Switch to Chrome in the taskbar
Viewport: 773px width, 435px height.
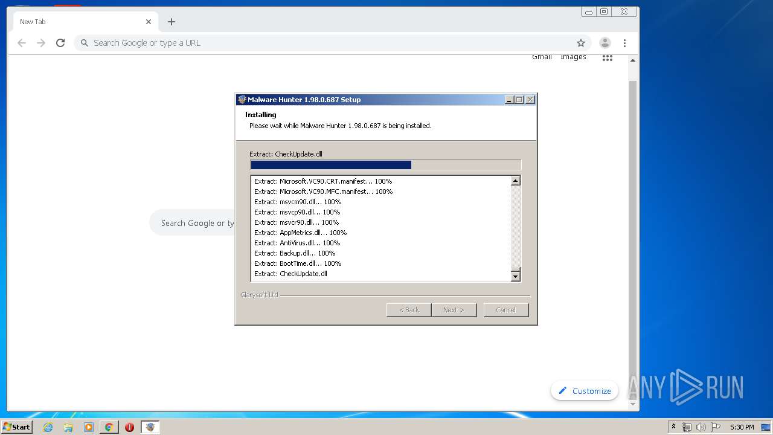point(109,427)
